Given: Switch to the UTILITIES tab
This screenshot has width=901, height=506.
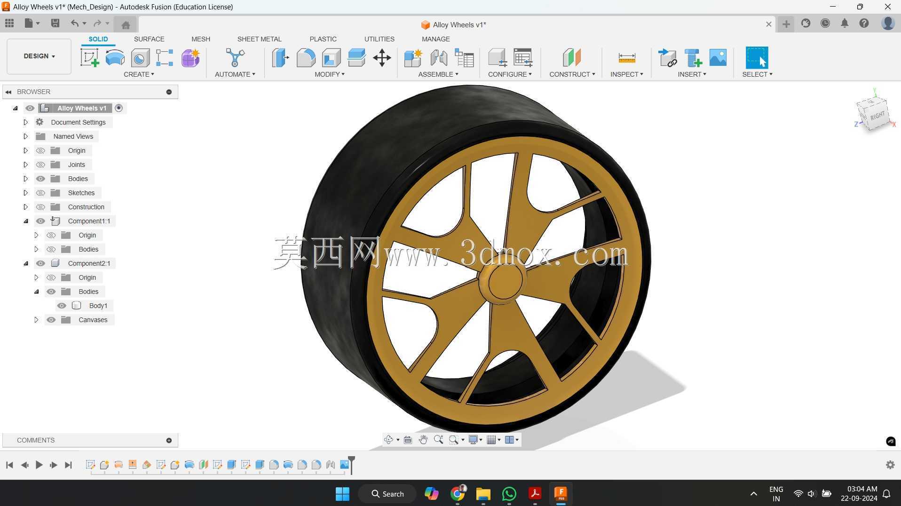Looking at the screenshot, I should [x=379, y=39].
